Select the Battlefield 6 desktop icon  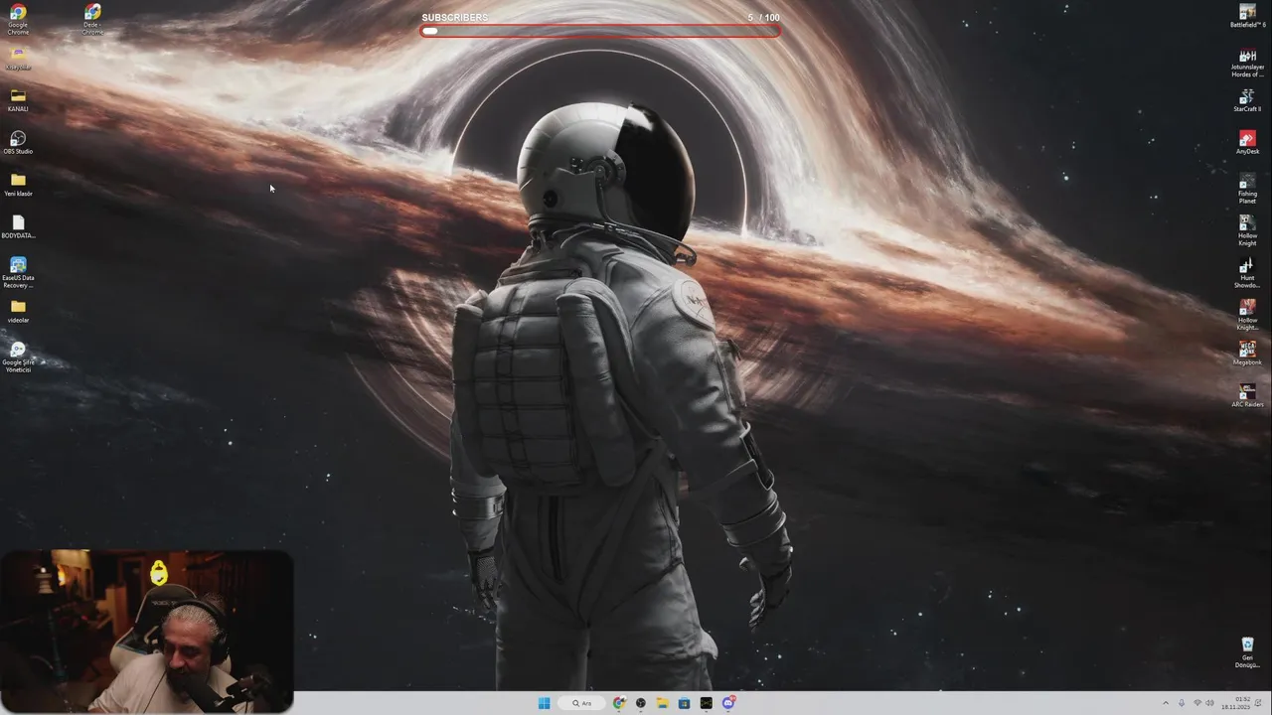pos(1247,16)
